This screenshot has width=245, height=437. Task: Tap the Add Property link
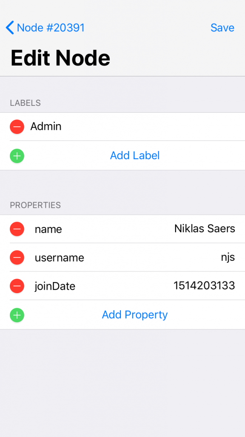click(134, 315)
